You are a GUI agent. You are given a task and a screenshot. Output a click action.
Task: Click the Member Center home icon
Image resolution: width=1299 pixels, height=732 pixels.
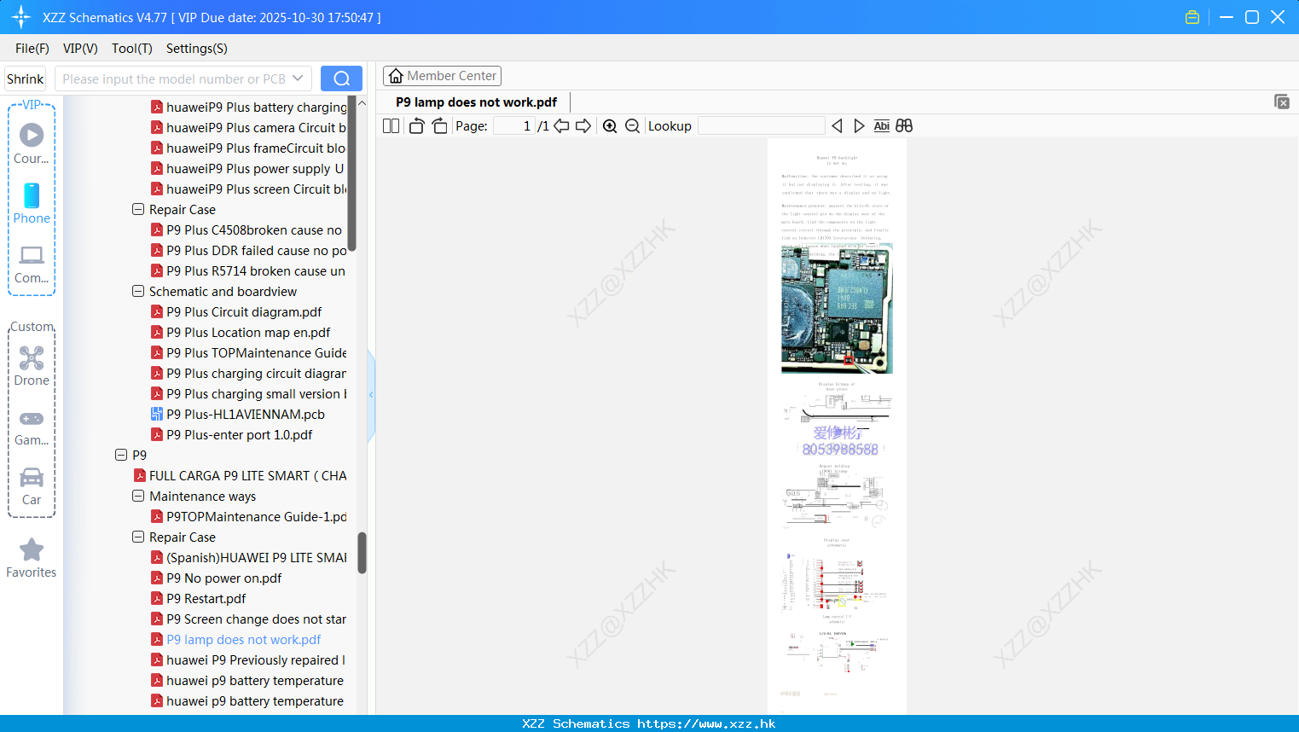coord(396,76)
